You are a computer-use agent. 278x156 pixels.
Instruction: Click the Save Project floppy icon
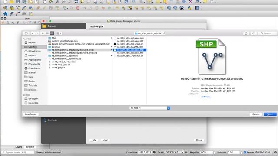(x=18, y=2)
